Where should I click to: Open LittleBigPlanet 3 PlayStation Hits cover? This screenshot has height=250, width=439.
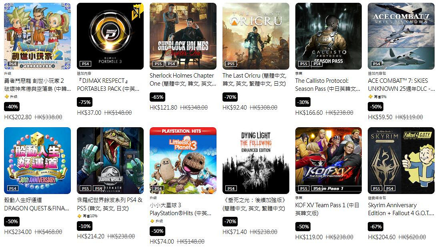coord(183,160)
